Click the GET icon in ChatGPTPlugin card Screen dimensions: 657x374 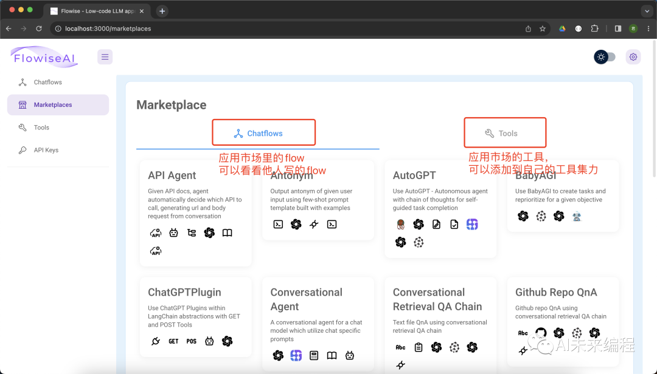pyautogui.click(x=173, y=341)
